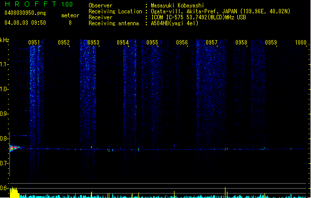Screen dimensions: 311x198
Task: Click the 0.6 kHz axis label
Action: click(x=4, y=188)
